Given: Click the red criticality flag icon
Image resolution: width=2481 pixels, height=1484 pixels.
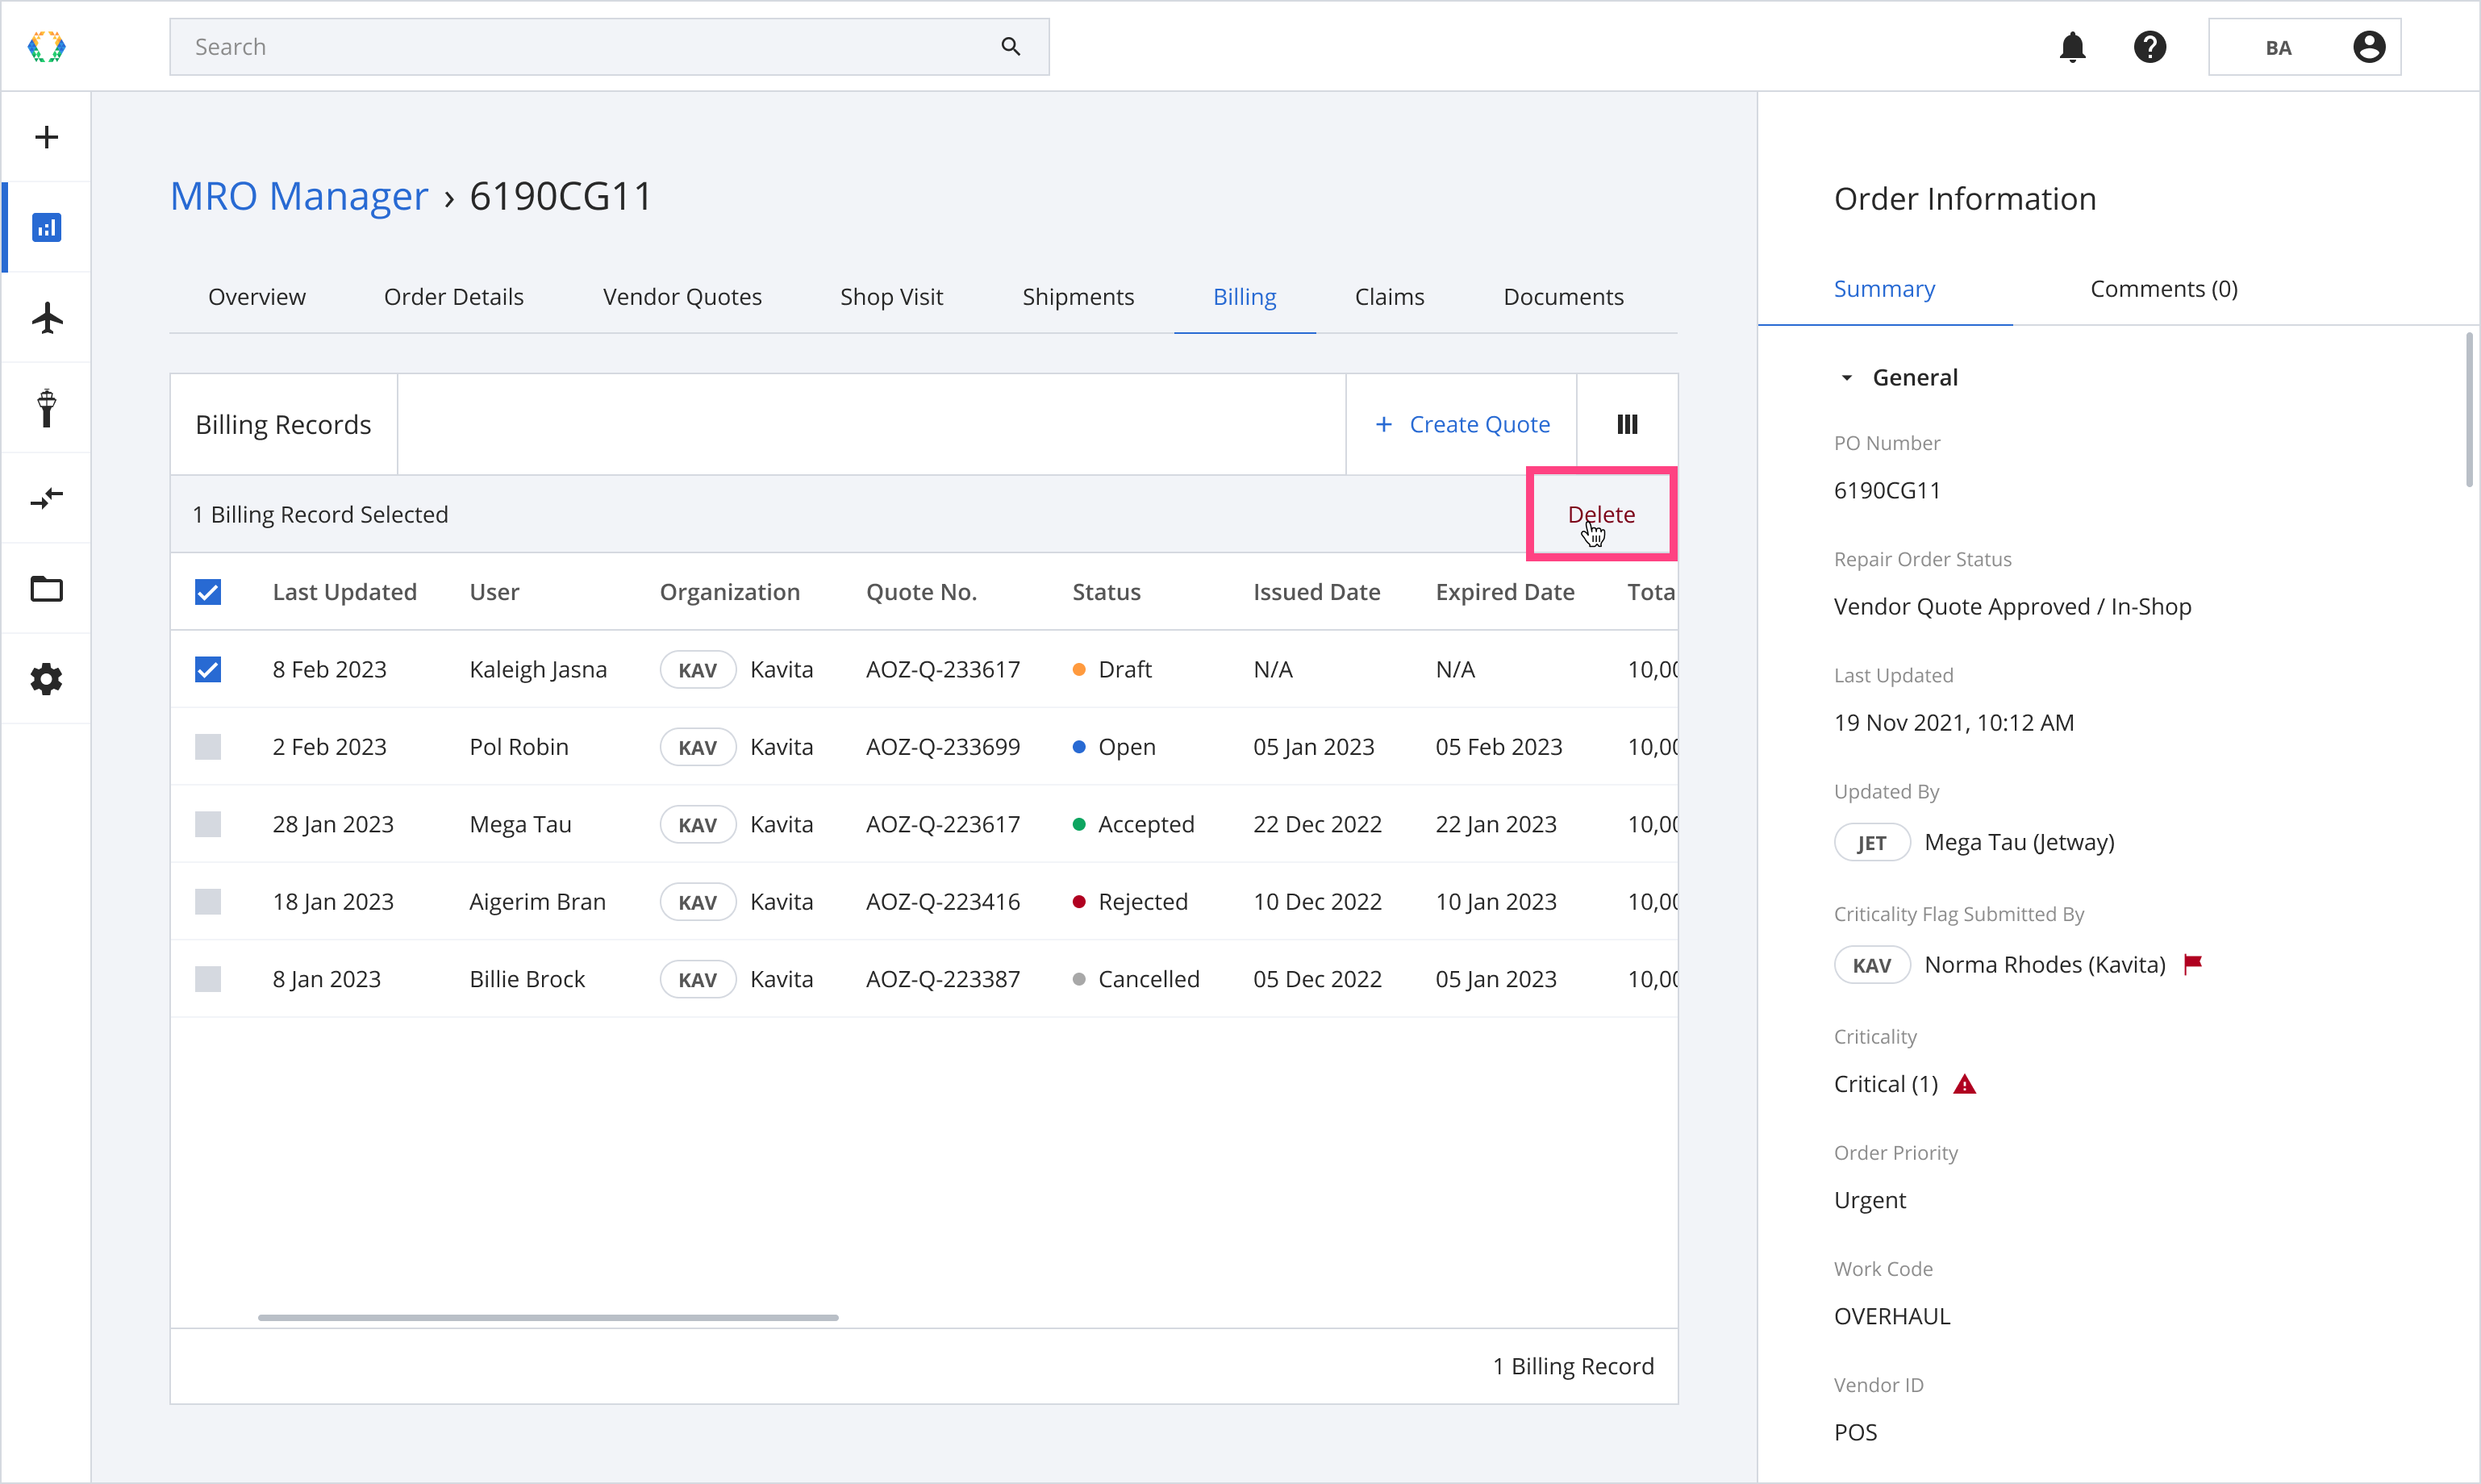Looking at the screenshot, I should (x=2193, y=964).
